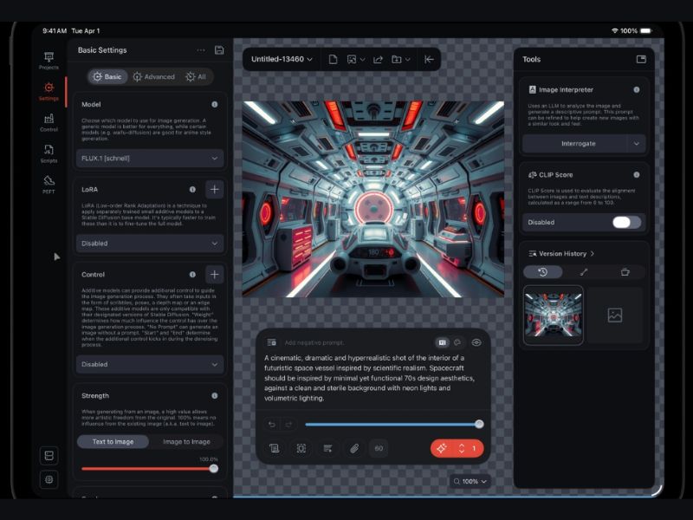Open the PEFT section in sidebar
Image resolution: width=693 pixels, height=520 pixels.
(x=49, y=185)
